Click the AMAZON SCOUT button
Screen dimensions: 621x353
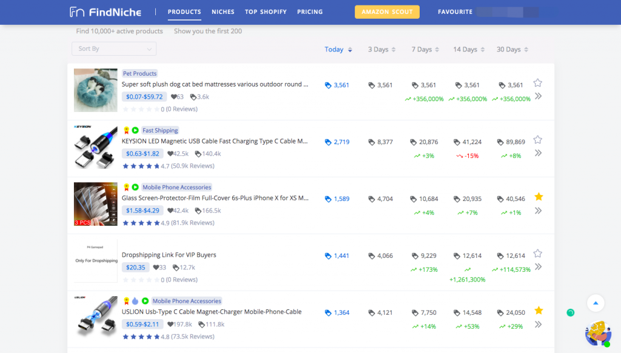387,12
